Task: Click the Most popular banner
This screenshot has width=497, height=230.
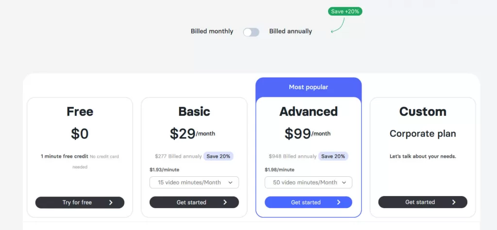Action: coord(308,87)
